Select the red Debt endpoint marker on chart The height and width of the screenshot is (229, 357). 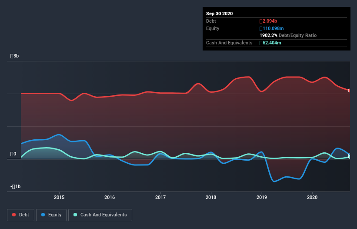(350, 91)
